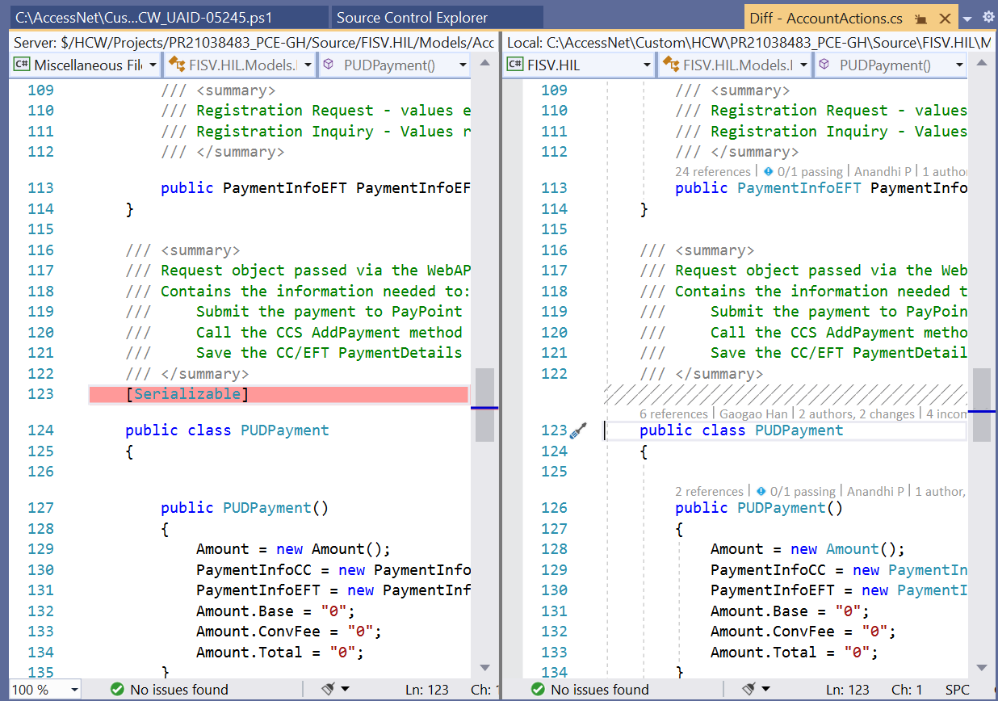Open the tab list dropdown arrow
Viewport: 998px width, 701px height.
pos(967,19)
